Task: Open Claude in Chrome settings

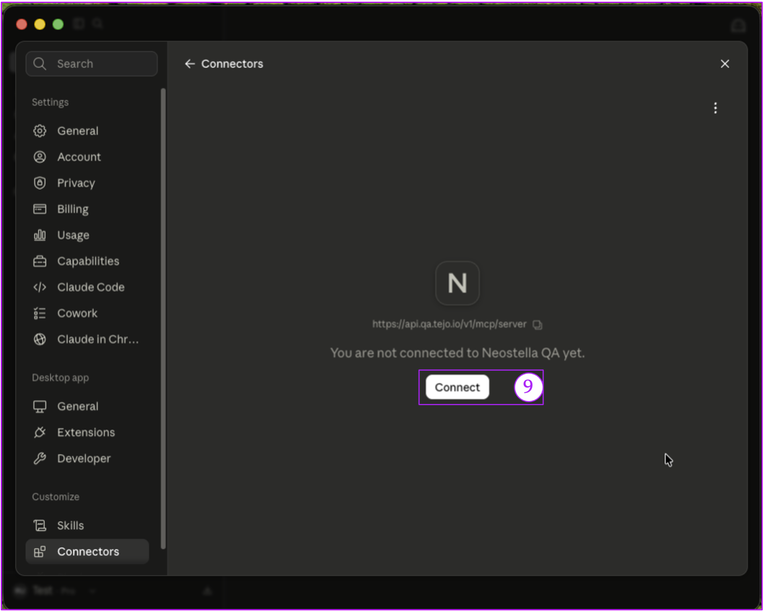Action: 87,340
